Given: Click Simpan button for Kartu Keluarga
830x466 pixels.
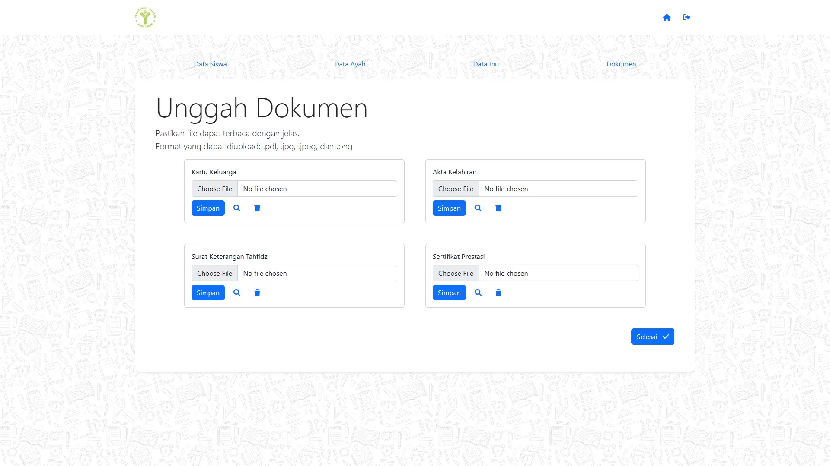Looking at the screenshot, I should (x=207, y=208).
